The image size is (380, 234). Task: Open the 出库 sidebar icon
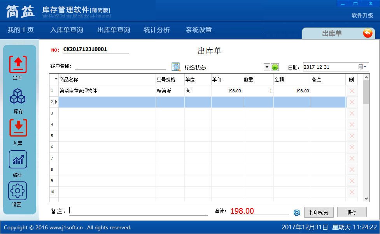click(x=18, y=65)
